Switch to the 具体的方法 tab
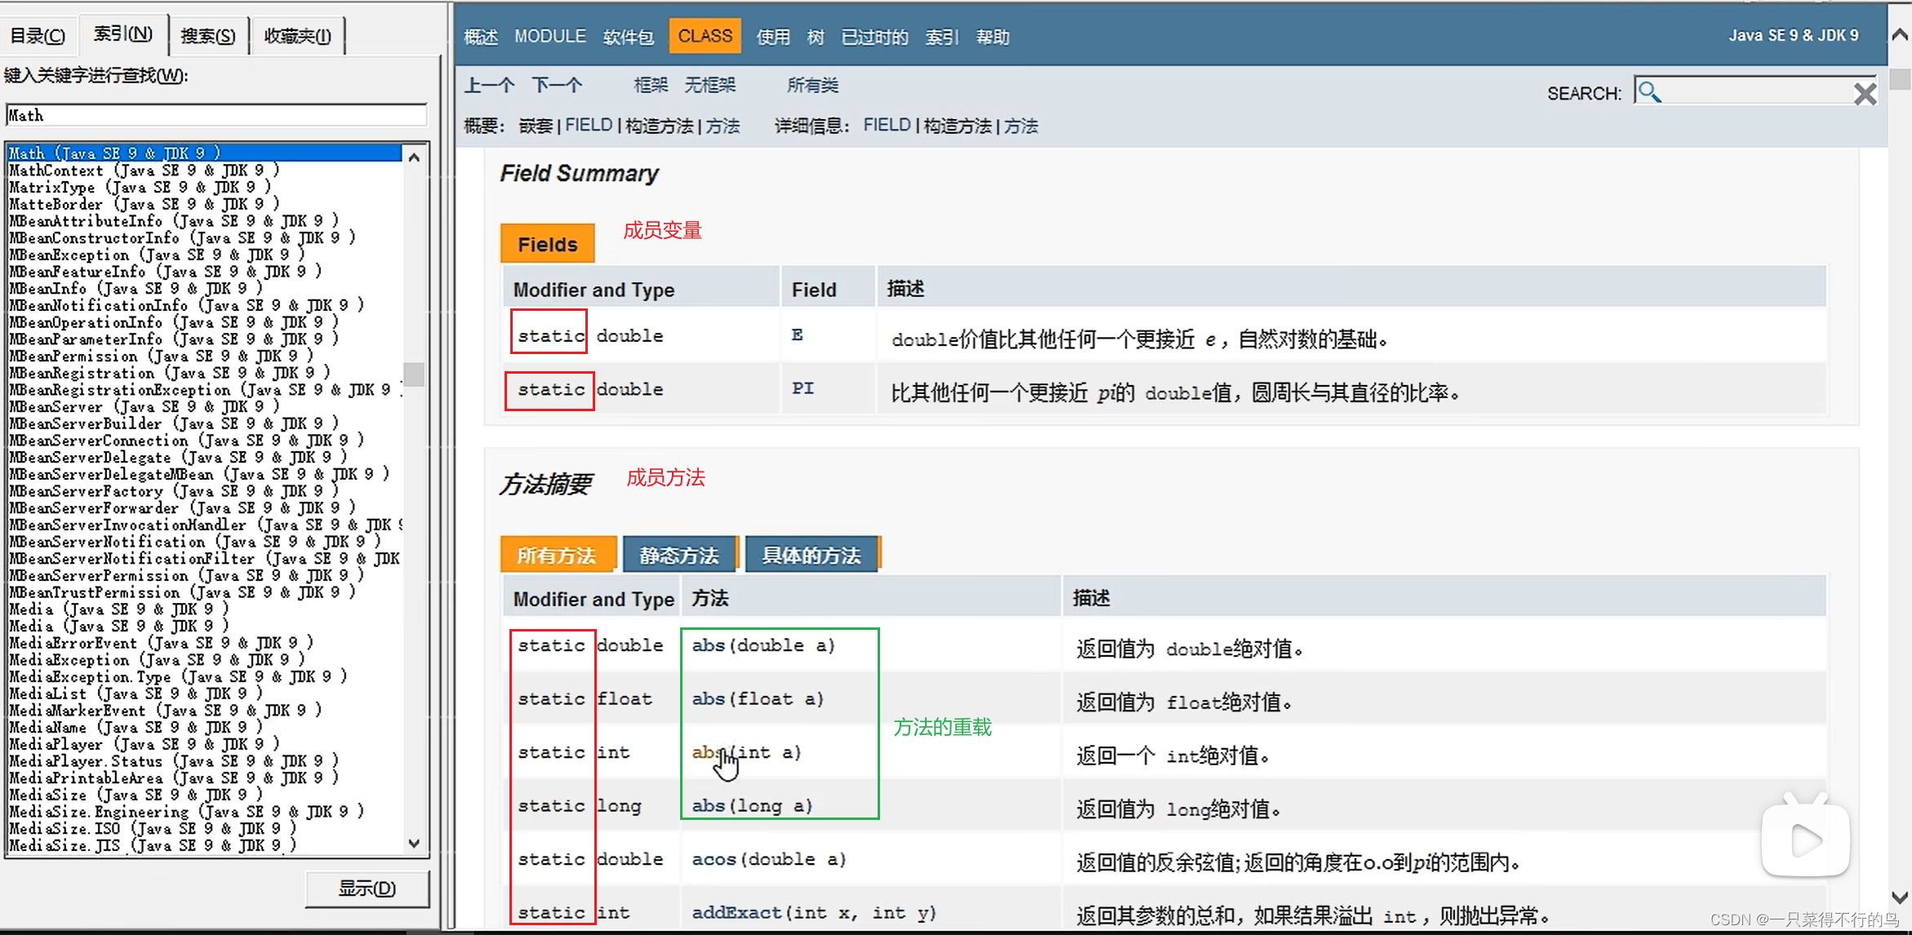 click(x=811, y=556)
